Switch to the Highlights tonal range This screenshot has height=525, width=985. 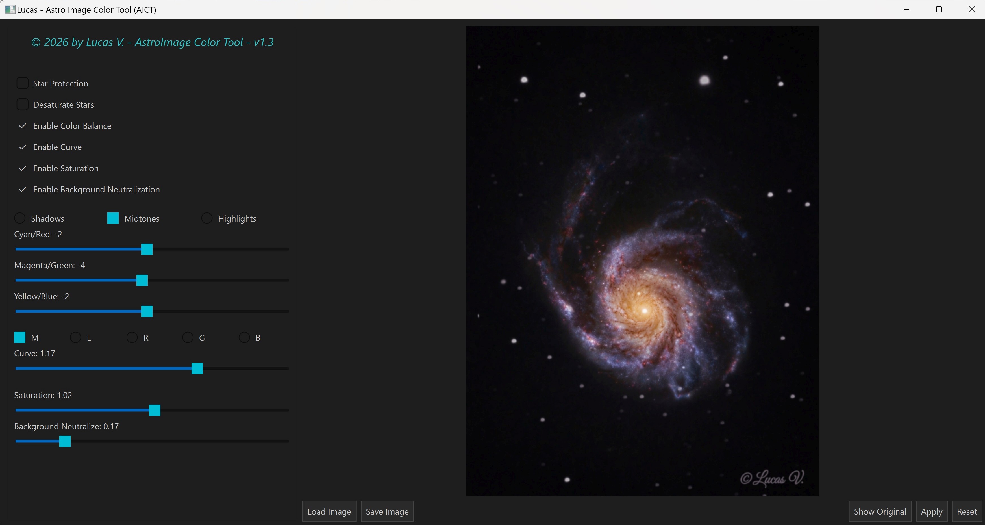tap(207, 218)
